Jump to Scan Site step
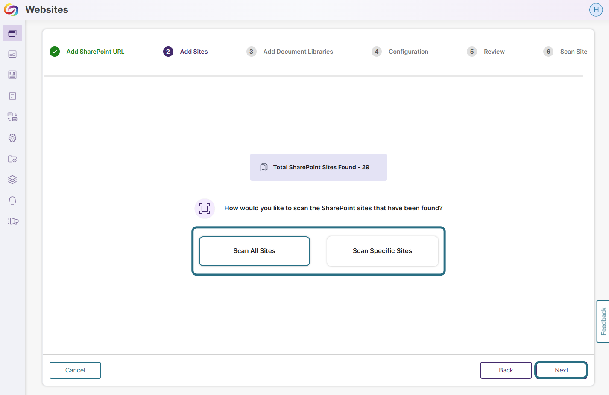This screenshot has height=395, width=609. click(574, 52)
